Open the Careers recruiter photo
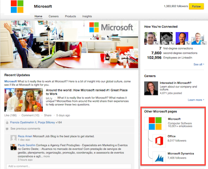 coord(151,88)
